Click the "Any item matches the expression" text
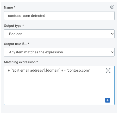 (x=36, y=52)
